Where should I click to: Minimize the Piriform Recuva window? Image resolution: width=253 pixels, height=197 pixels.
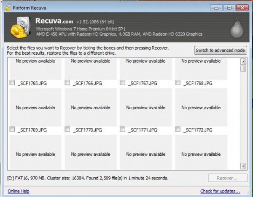pyautogui.click(x=216, y=8)
